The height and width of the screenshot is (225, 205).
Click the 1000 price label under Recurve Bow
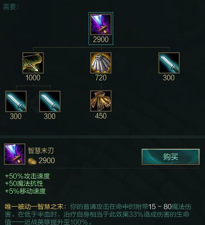pos(33,78)
